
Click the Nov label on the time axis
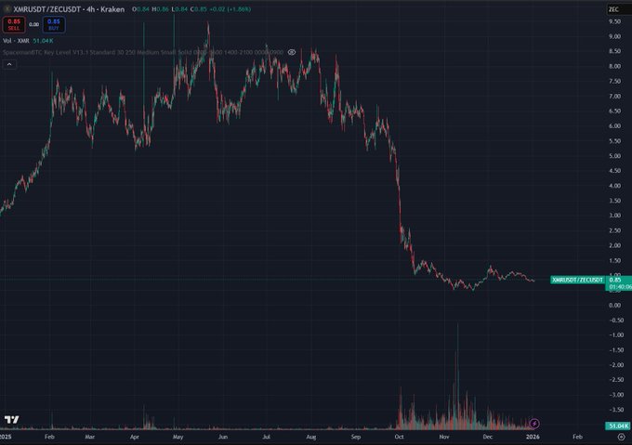pos(443,437)
